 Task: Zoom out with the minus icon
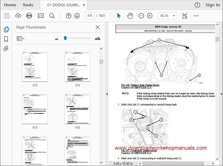point(141,16)
